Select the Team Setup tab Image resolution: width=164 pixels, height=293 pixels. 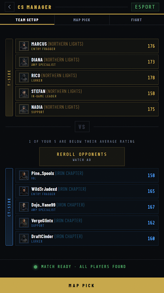(x=27, y=20)
